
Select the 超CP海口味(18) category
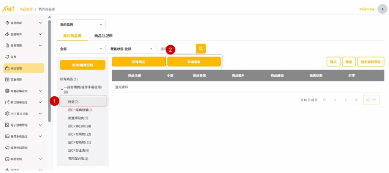[79, 126]
